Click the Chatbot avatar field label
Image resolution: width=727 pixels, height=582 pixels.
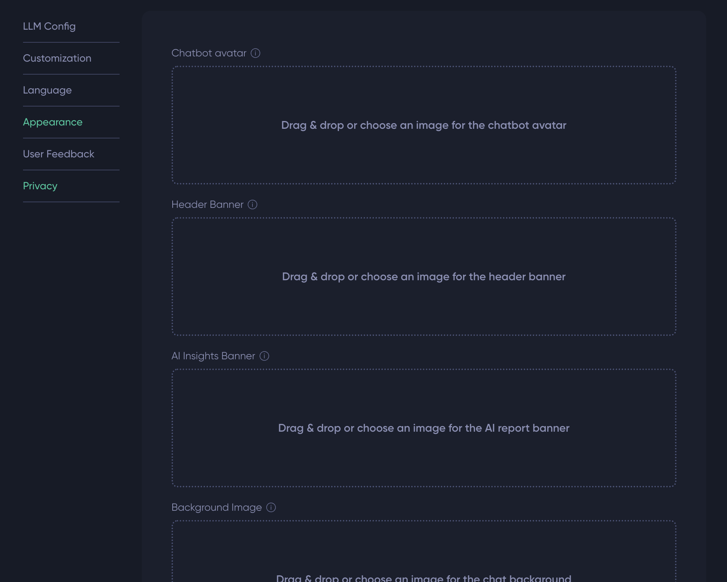(209, 53)
